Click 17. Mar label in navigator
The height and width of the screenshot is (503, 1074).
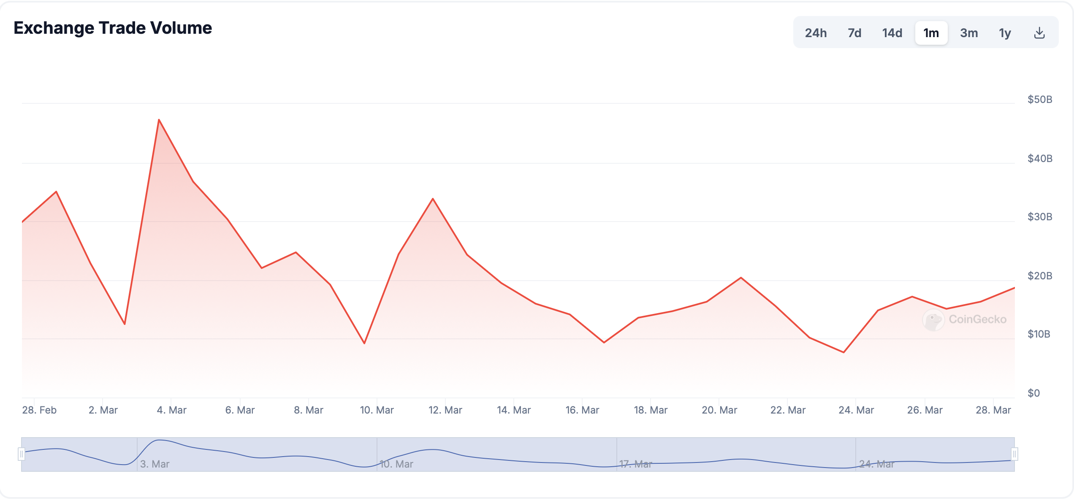coord(635,464)
